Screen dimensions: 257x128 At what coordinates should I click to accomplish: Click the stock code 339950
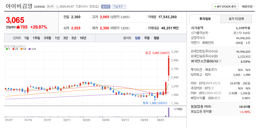[39, 7]
